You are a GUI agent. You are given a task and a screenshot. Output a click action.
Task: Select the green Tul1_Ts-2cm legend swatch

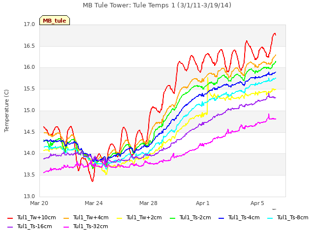[x=173, y=218]
